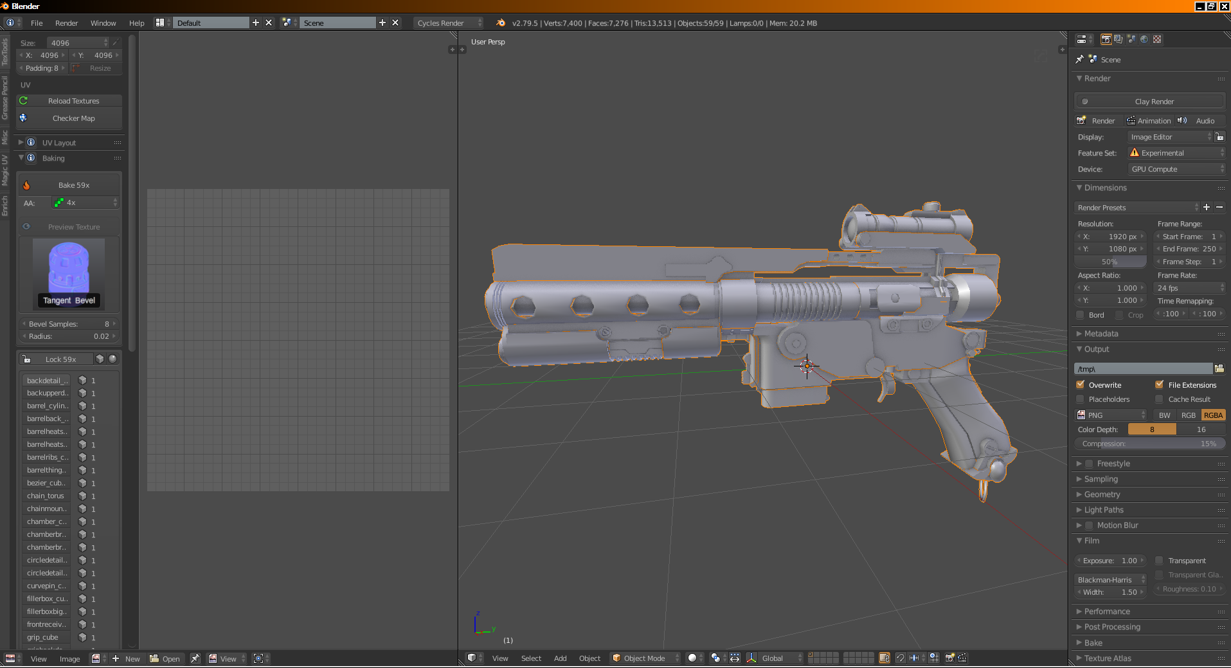The width and height of the screenshot is (1231, 668).
Task: Expand the UV Layout panel
Action: [58, 143]
